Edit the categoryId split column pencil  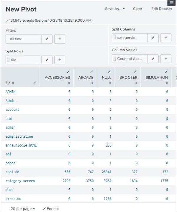coord(153,38)
